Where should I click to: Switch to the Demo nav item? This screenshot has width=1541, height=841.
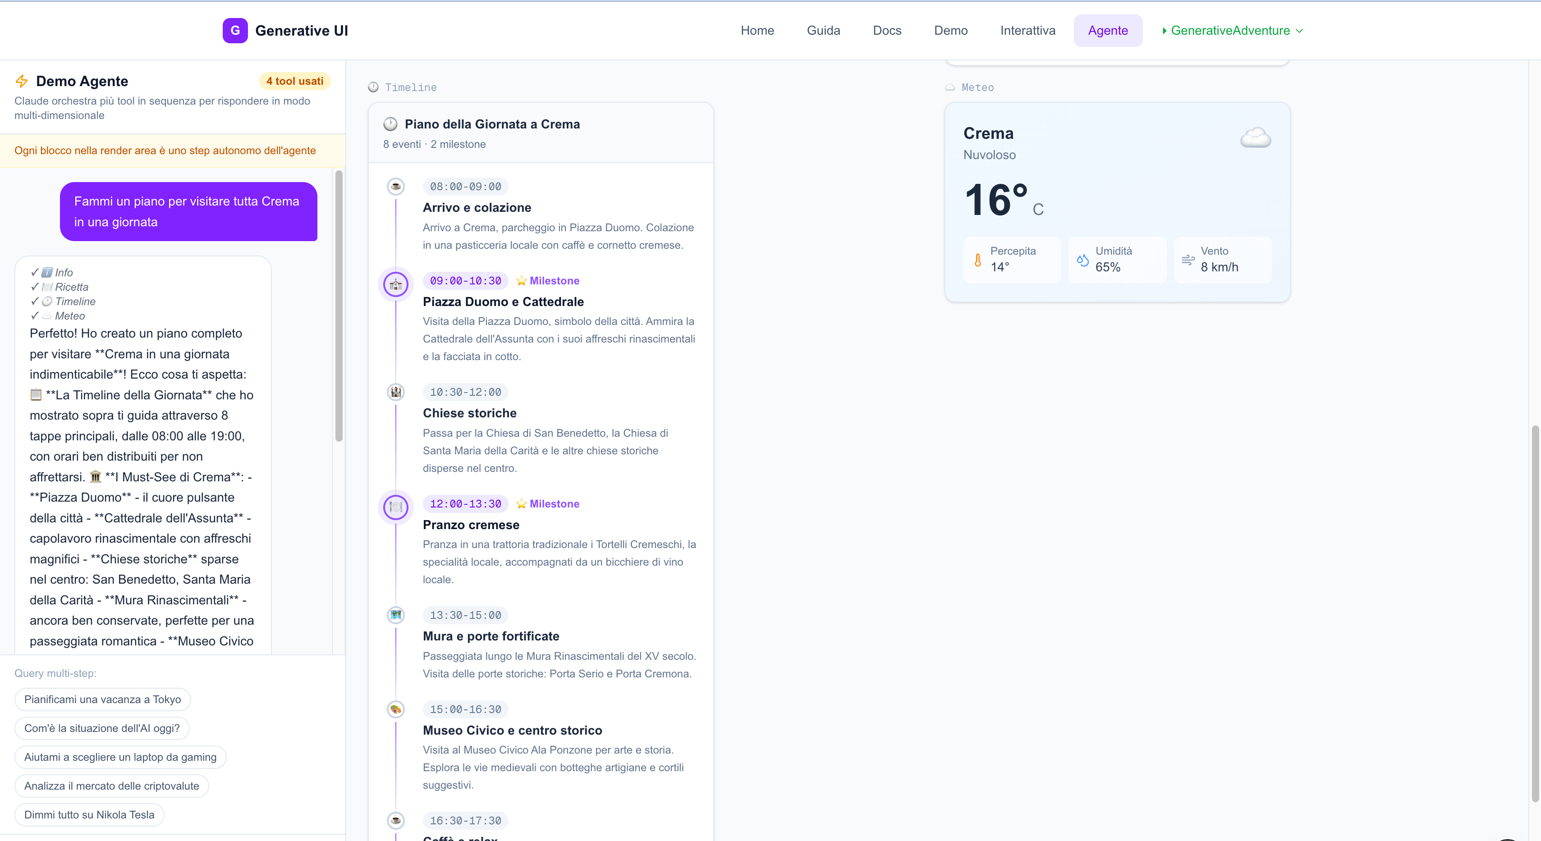pyautogui.click(x=950, y=31)
